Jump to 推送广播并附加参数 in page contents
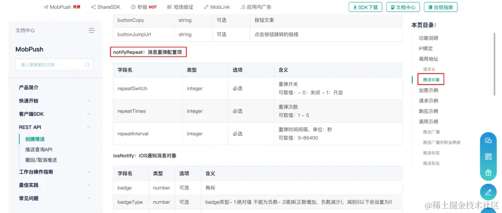Screen dimensions: 502x213 point(442,142)
